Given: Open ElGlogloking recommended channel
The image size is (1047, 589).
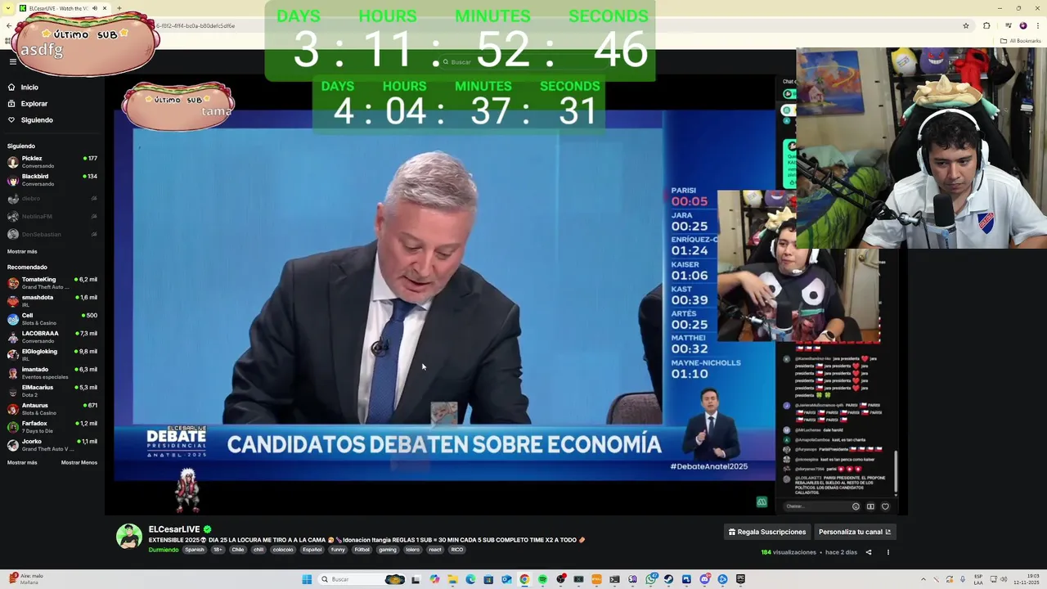Looking at the screenshot, I should 51,355.
